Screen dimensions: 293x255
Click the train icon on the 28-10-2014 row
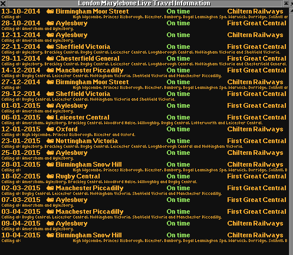[50, 24]
